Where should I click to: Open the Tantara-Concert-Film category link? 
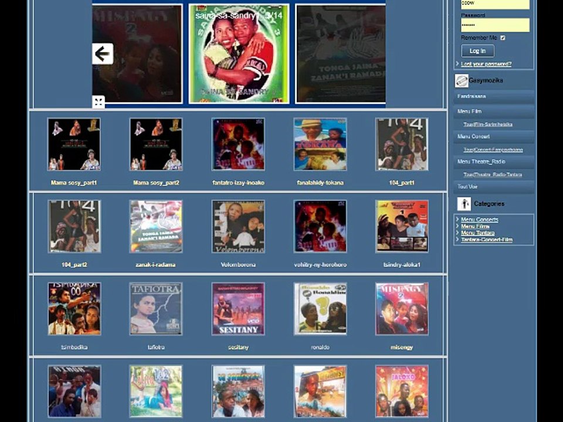coord(487,239)
